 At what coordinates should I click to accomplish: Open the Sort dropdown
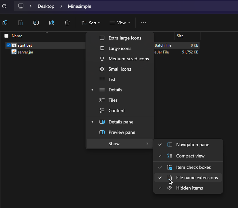[91, 23]
